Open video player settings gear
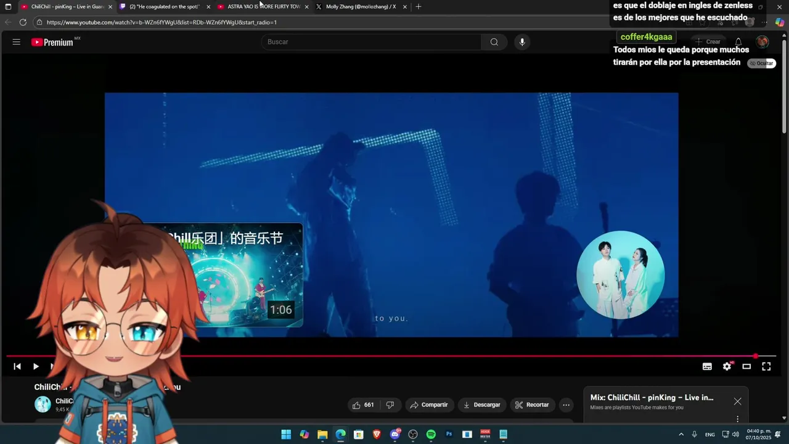This screenshot has width=789, height=444. [727, 366]
